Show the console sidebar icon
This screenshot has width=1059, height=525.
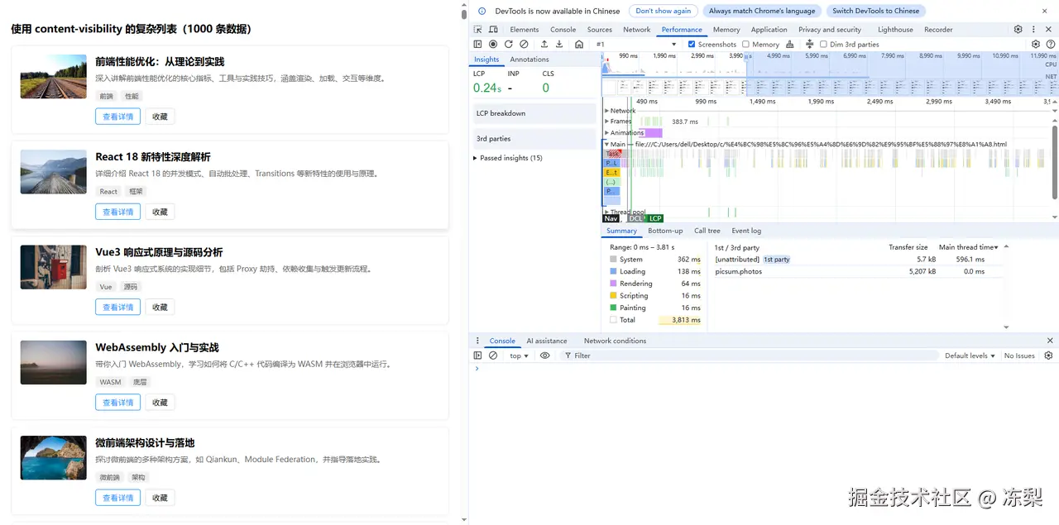point(477,356)
